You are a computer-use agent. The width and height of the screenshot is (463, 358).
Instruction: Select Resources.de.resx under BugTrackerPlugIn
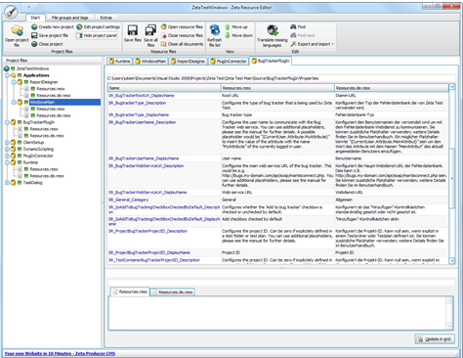point(47,136)
